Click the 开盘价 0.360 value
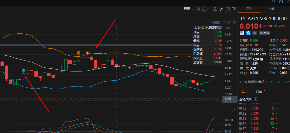 284,40
